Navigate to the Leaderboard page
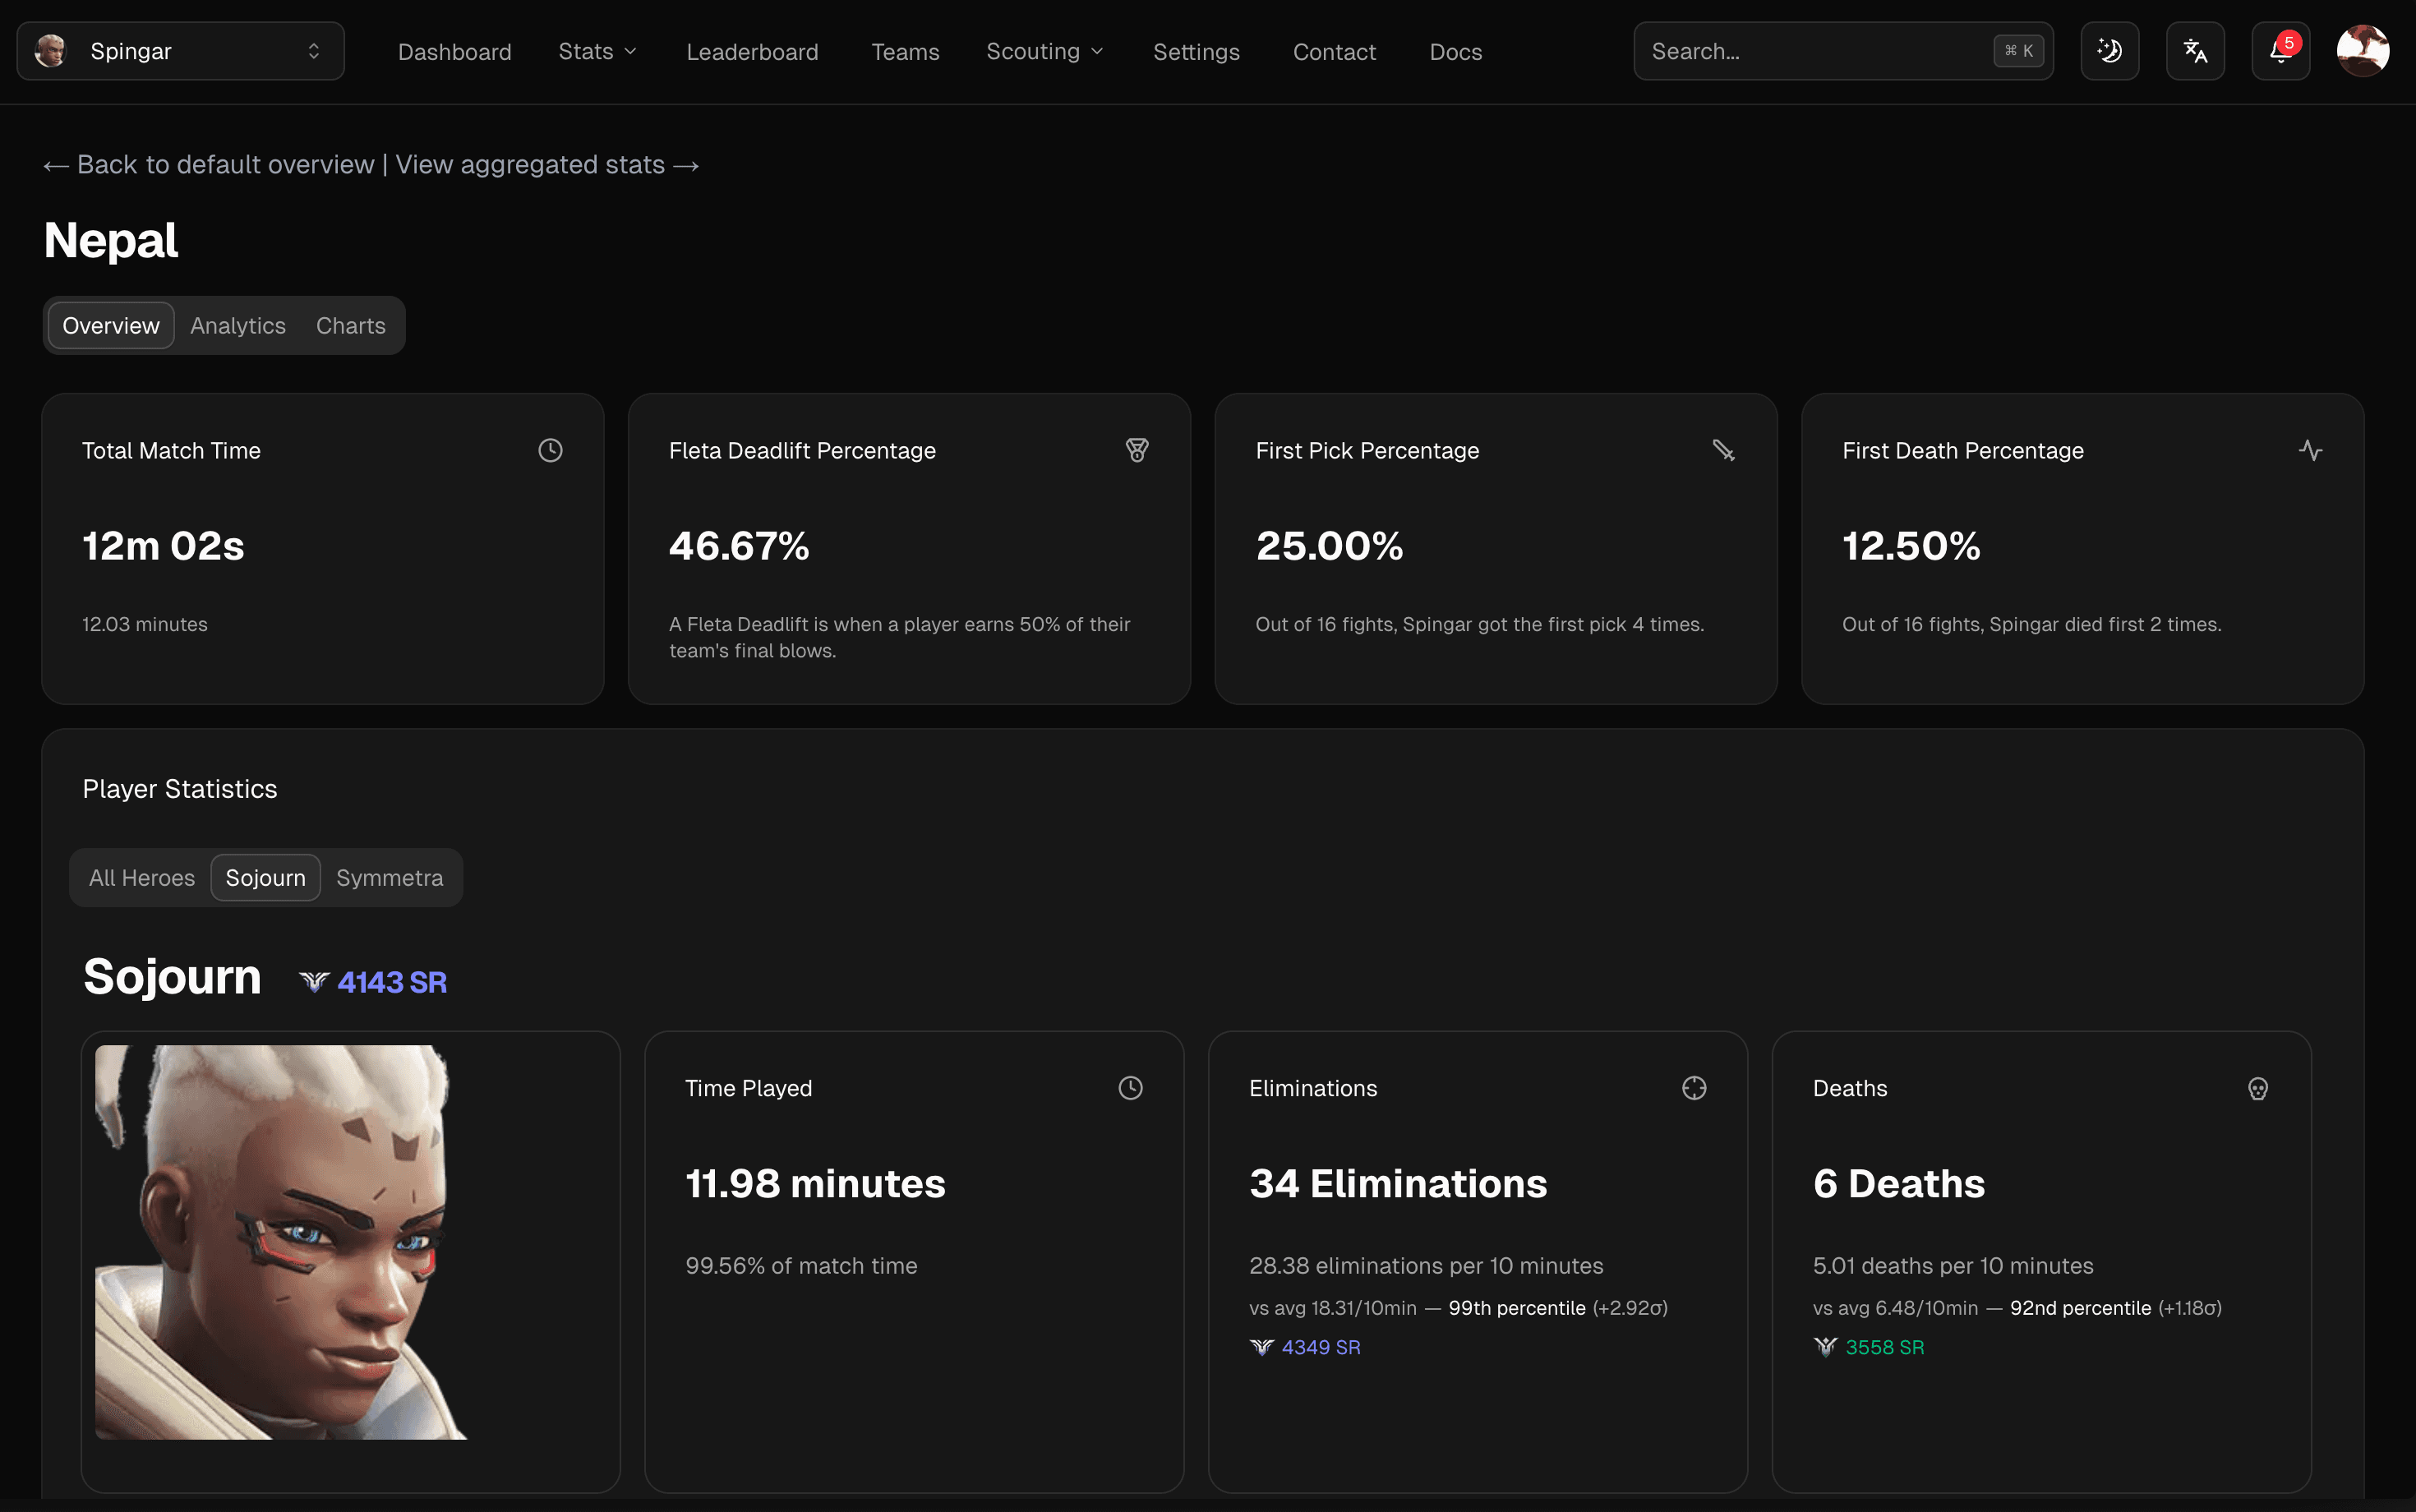This screenshot has width=2416, height=1512. [752, 51]
